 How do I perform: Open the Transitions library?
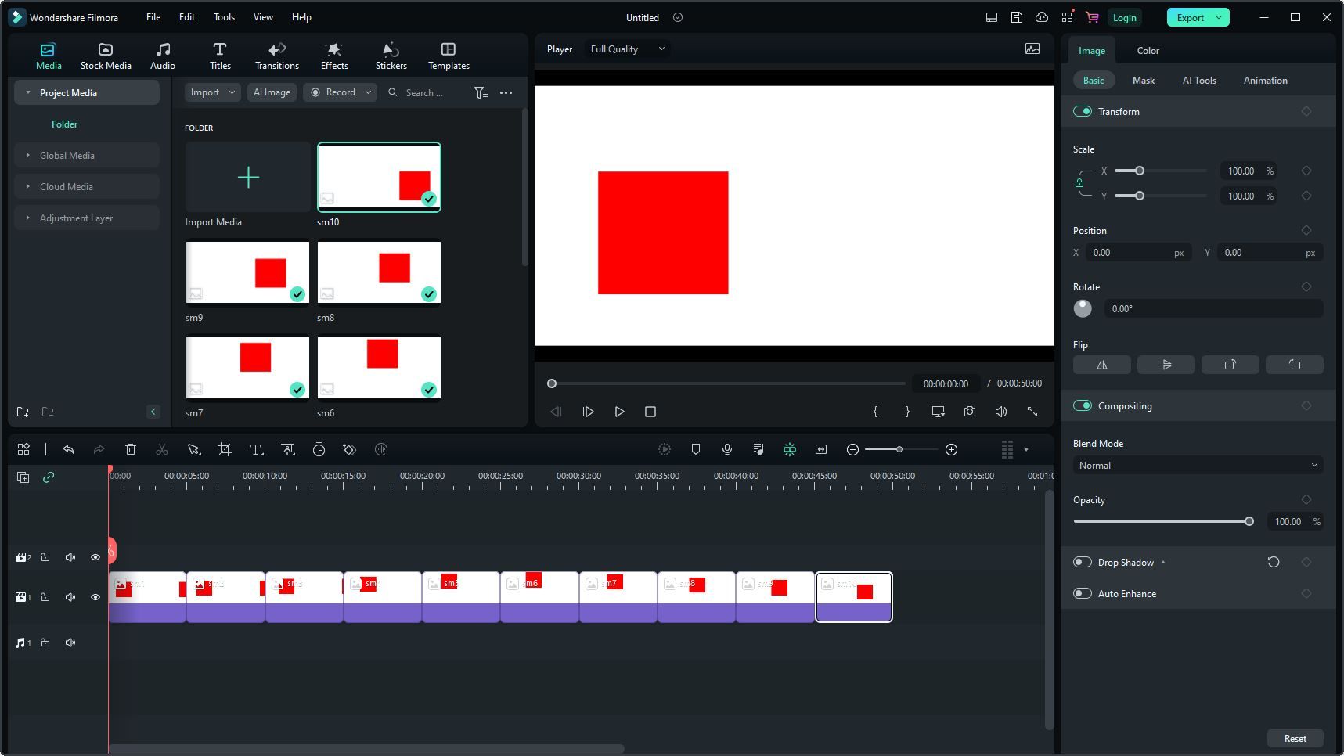[x=276, y=56]
